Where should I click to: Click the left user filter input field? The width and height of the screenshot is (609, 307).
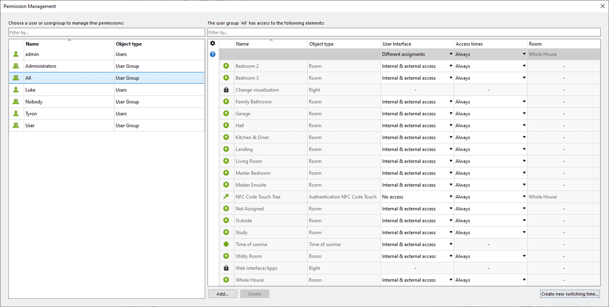[106, 32]
